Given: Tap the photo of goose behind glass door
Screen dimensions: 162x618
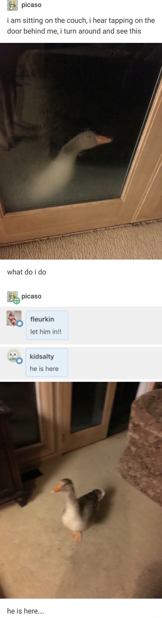Looking at the screenshot, I should [x=81, y=151].
